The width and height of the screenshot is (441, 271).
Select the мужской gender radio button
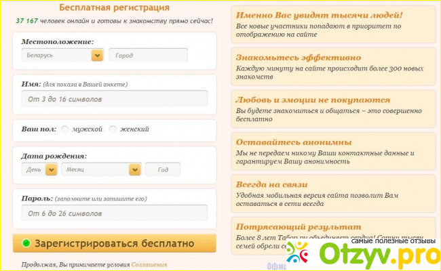[x=65, y=129]
